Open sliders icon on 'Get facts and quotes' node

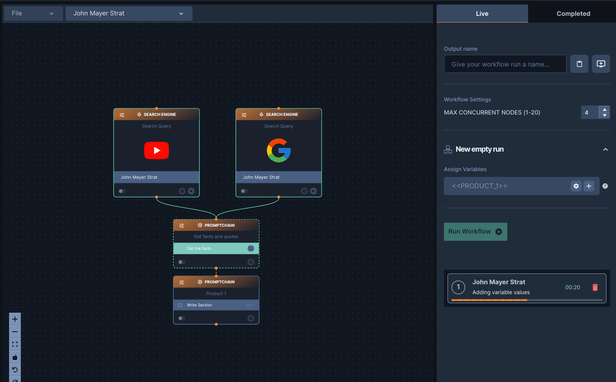tap(182, 225)
